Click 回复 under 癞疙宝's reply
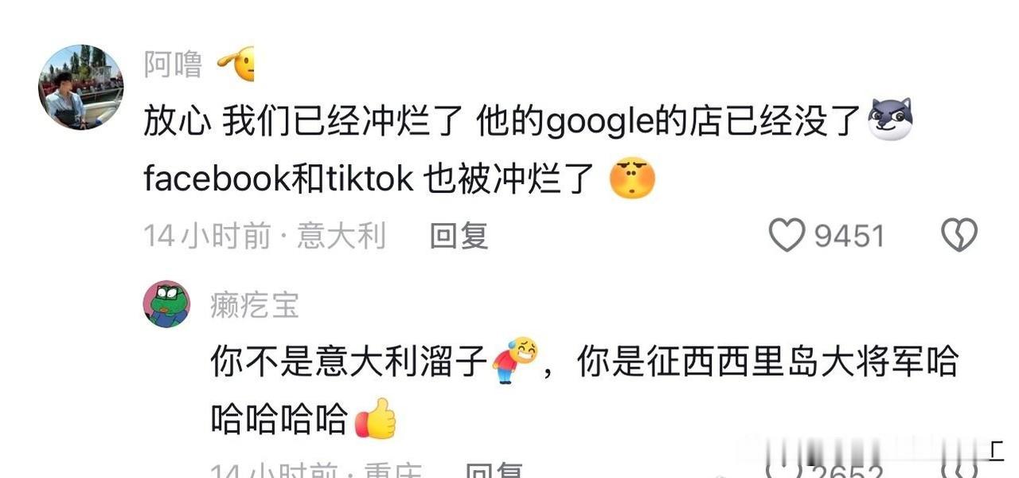This screenshot has width=1019, height=478. (x=494, y=471)
